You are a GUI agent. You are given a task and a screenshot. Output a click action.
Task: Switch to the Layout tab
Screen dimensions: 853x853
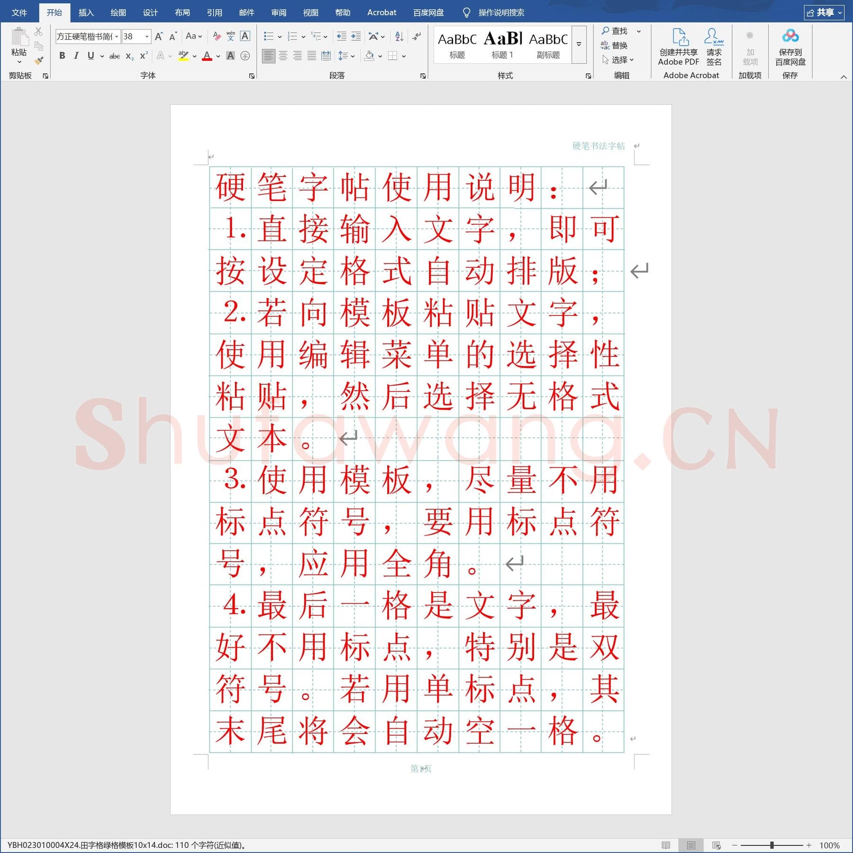click(182, 12)
